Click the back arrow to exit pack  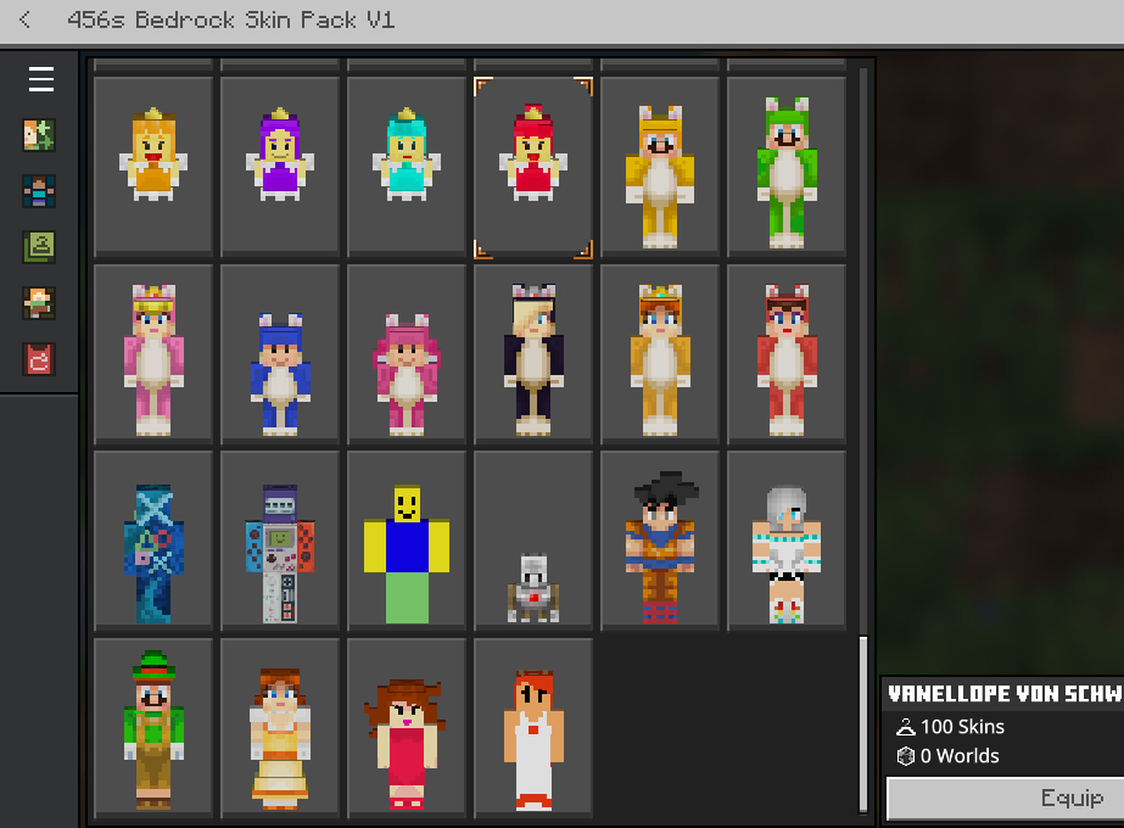coord(24,19)
